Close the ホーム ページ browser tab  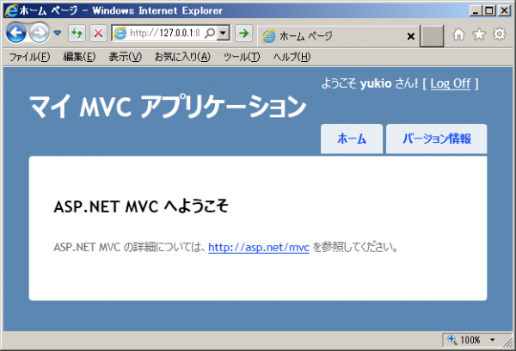point(410,36)
